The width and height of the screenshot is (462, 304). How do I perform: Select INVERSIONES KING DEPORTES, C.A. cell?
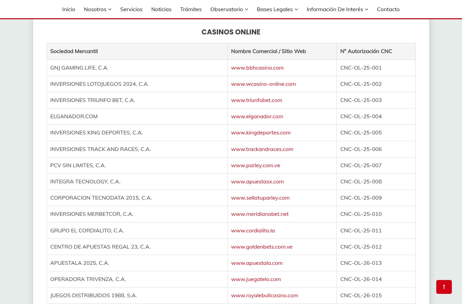(x=137, y=132)
